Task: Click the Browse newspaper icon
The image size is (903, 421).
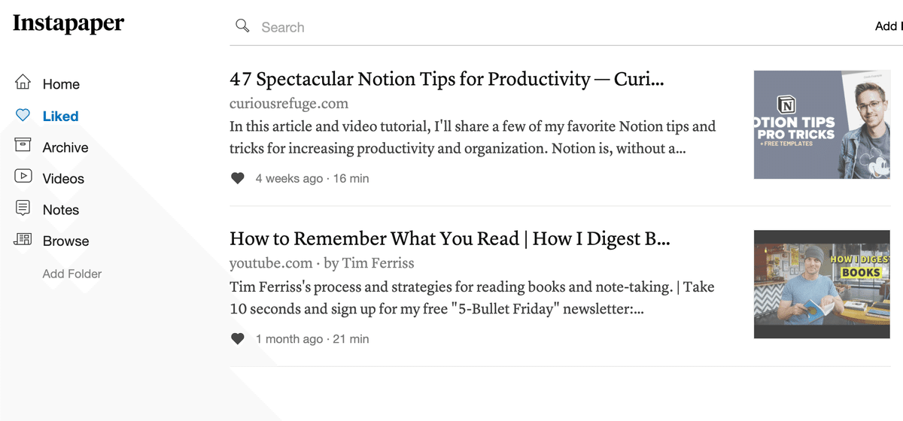Action: pyautogui.click(x=23, y=240)
